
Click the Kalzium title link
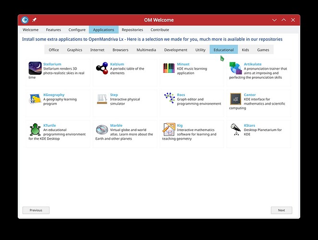[117, 64]
